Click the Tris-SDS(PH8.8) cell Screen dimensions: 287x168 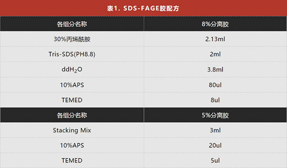click(x=72, y=55)
